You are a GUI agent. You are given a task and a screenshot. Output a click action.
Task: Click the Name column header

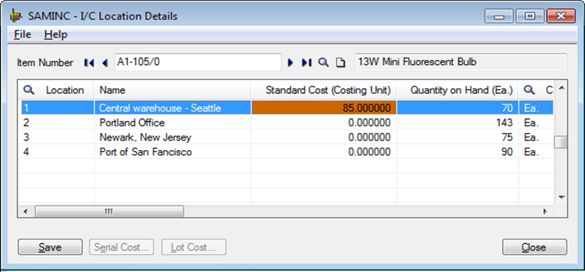(172, 90)
